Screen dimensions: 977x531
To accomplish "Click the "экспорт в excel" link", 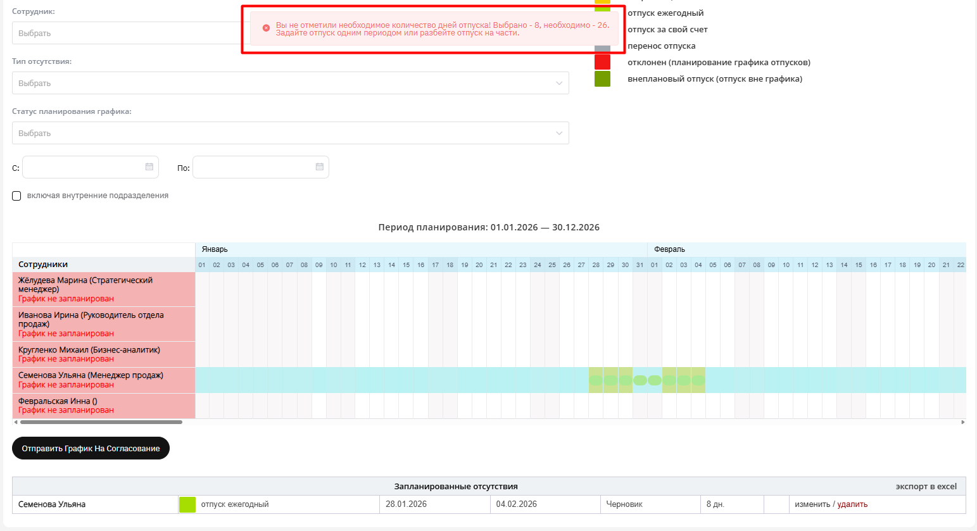I will pos(926,486).
